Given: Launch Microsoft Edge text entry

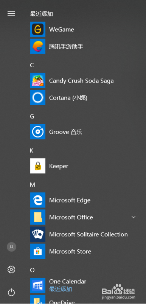Looking at the screenshot, I should click(70, 200).
